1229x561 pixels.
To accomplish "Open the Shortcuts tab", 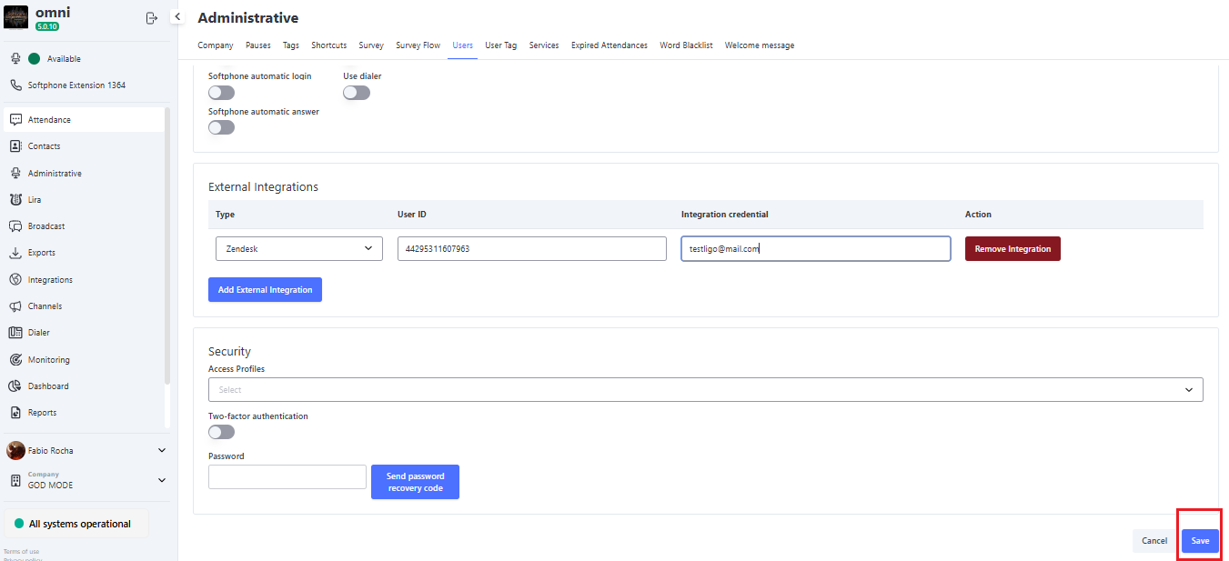I will coord(329,45).
